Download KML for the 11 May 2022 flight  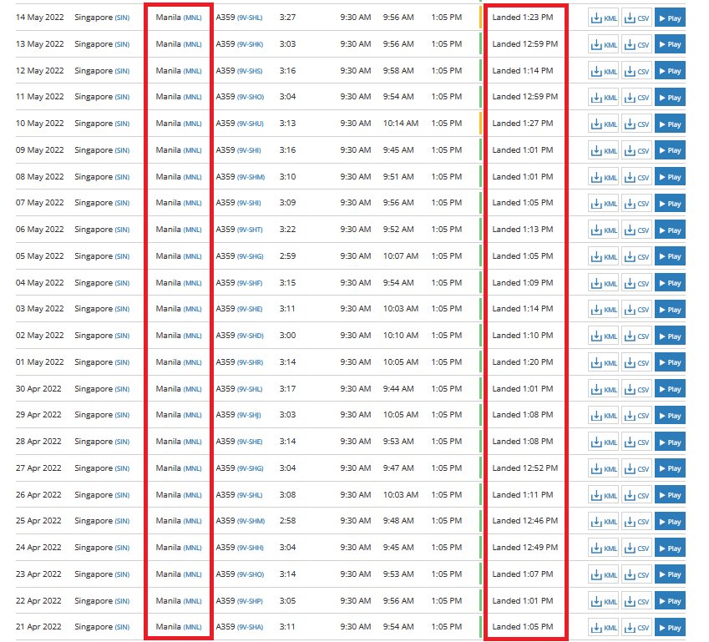point(603,97)
